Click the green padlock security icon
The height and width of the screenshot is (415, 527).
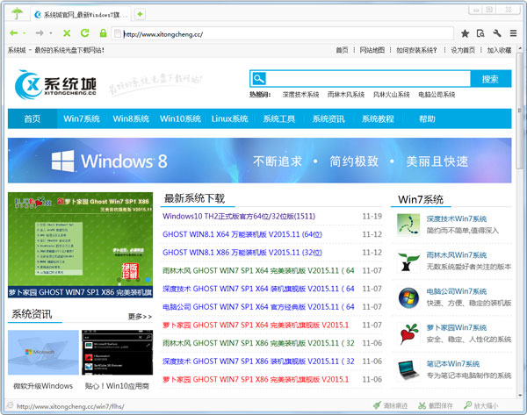click(103, 33)
